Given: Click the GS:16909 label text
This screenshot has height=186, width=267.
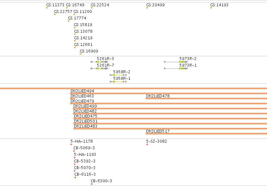Looking at the screenshot, I should pos(89,51).
